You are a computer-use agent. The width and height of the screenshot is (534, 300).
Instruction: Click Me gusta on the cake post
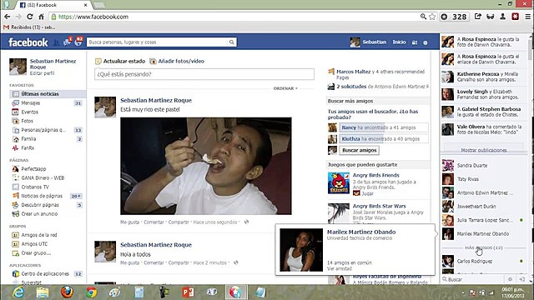tap(130, 222)
